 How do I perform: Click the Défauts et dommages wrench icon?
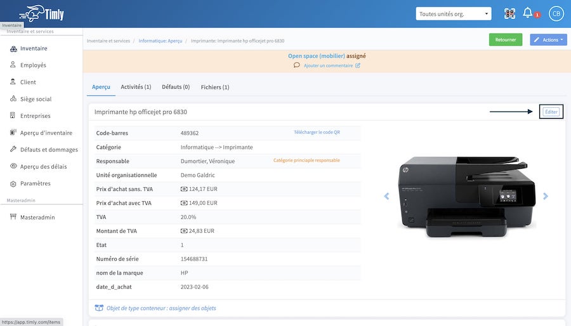(x=13, y=149)
